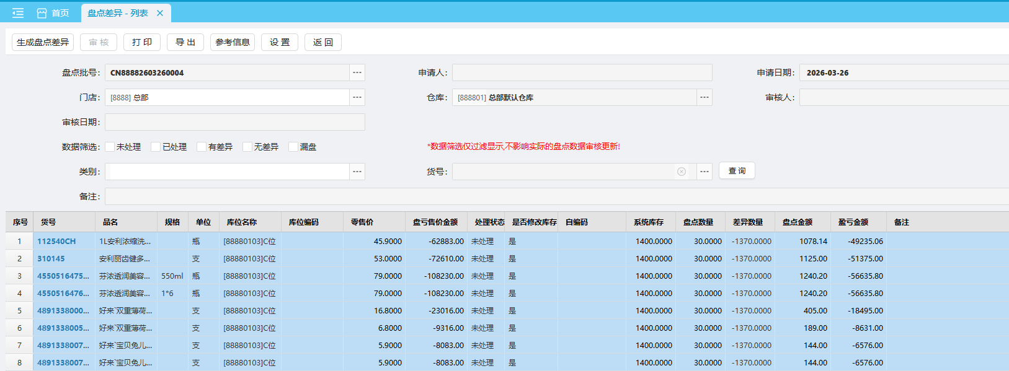
Task: Close the 盘点差异 - 列表 tab
Action: 160,13
